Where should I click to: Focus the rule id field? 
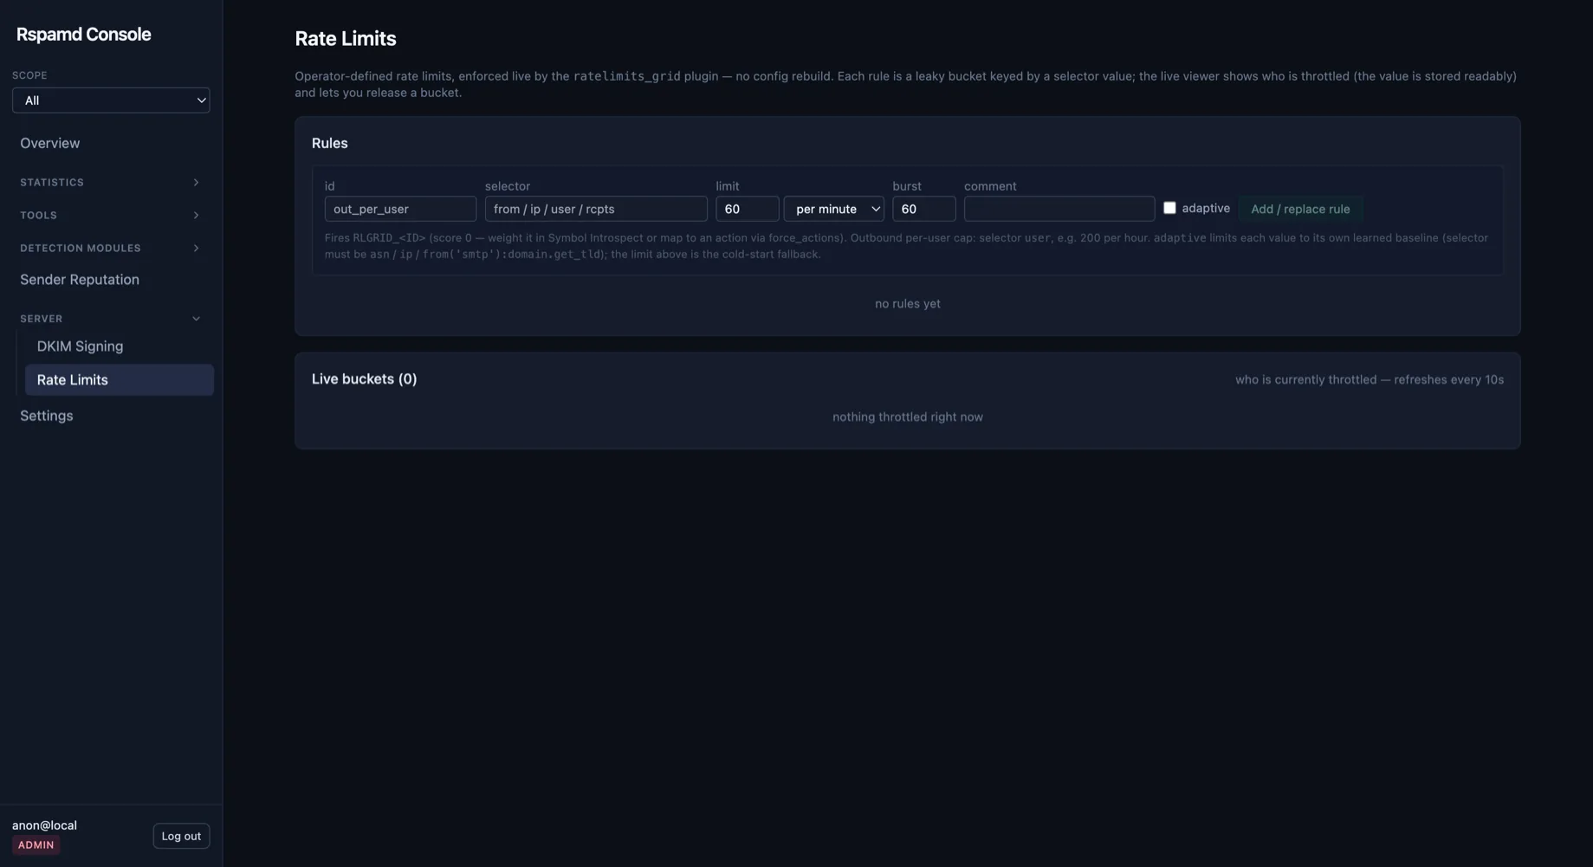(400, 209)
